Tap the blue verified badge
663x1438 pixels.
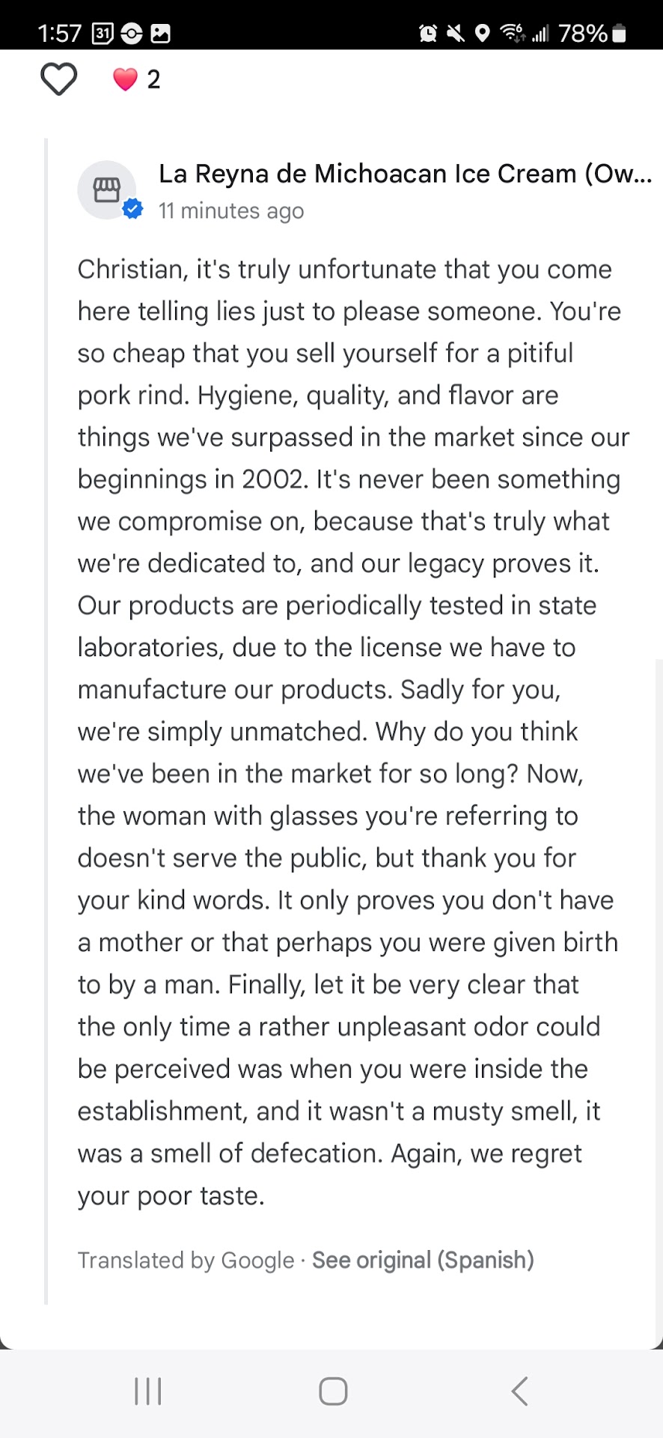coord(133,209)
